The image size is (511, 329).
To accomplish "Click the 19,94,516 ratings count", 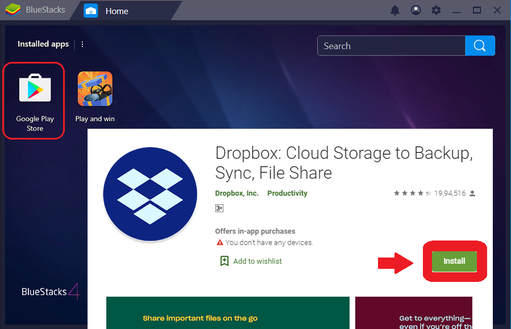I will coord(450,193).
